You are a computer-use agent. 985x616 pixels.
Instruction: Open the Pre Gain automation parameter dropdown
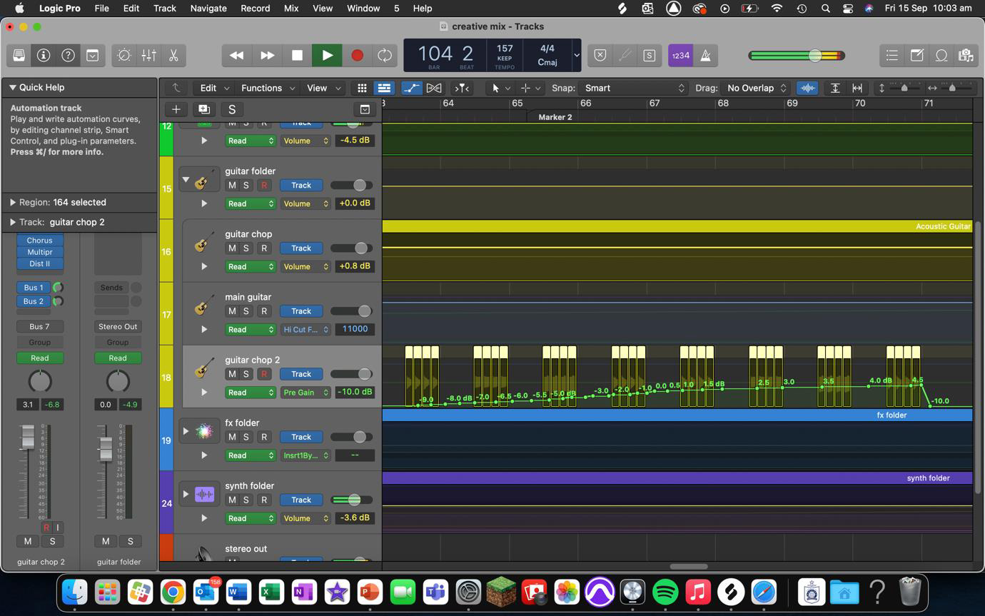click(x=305, y=392)
